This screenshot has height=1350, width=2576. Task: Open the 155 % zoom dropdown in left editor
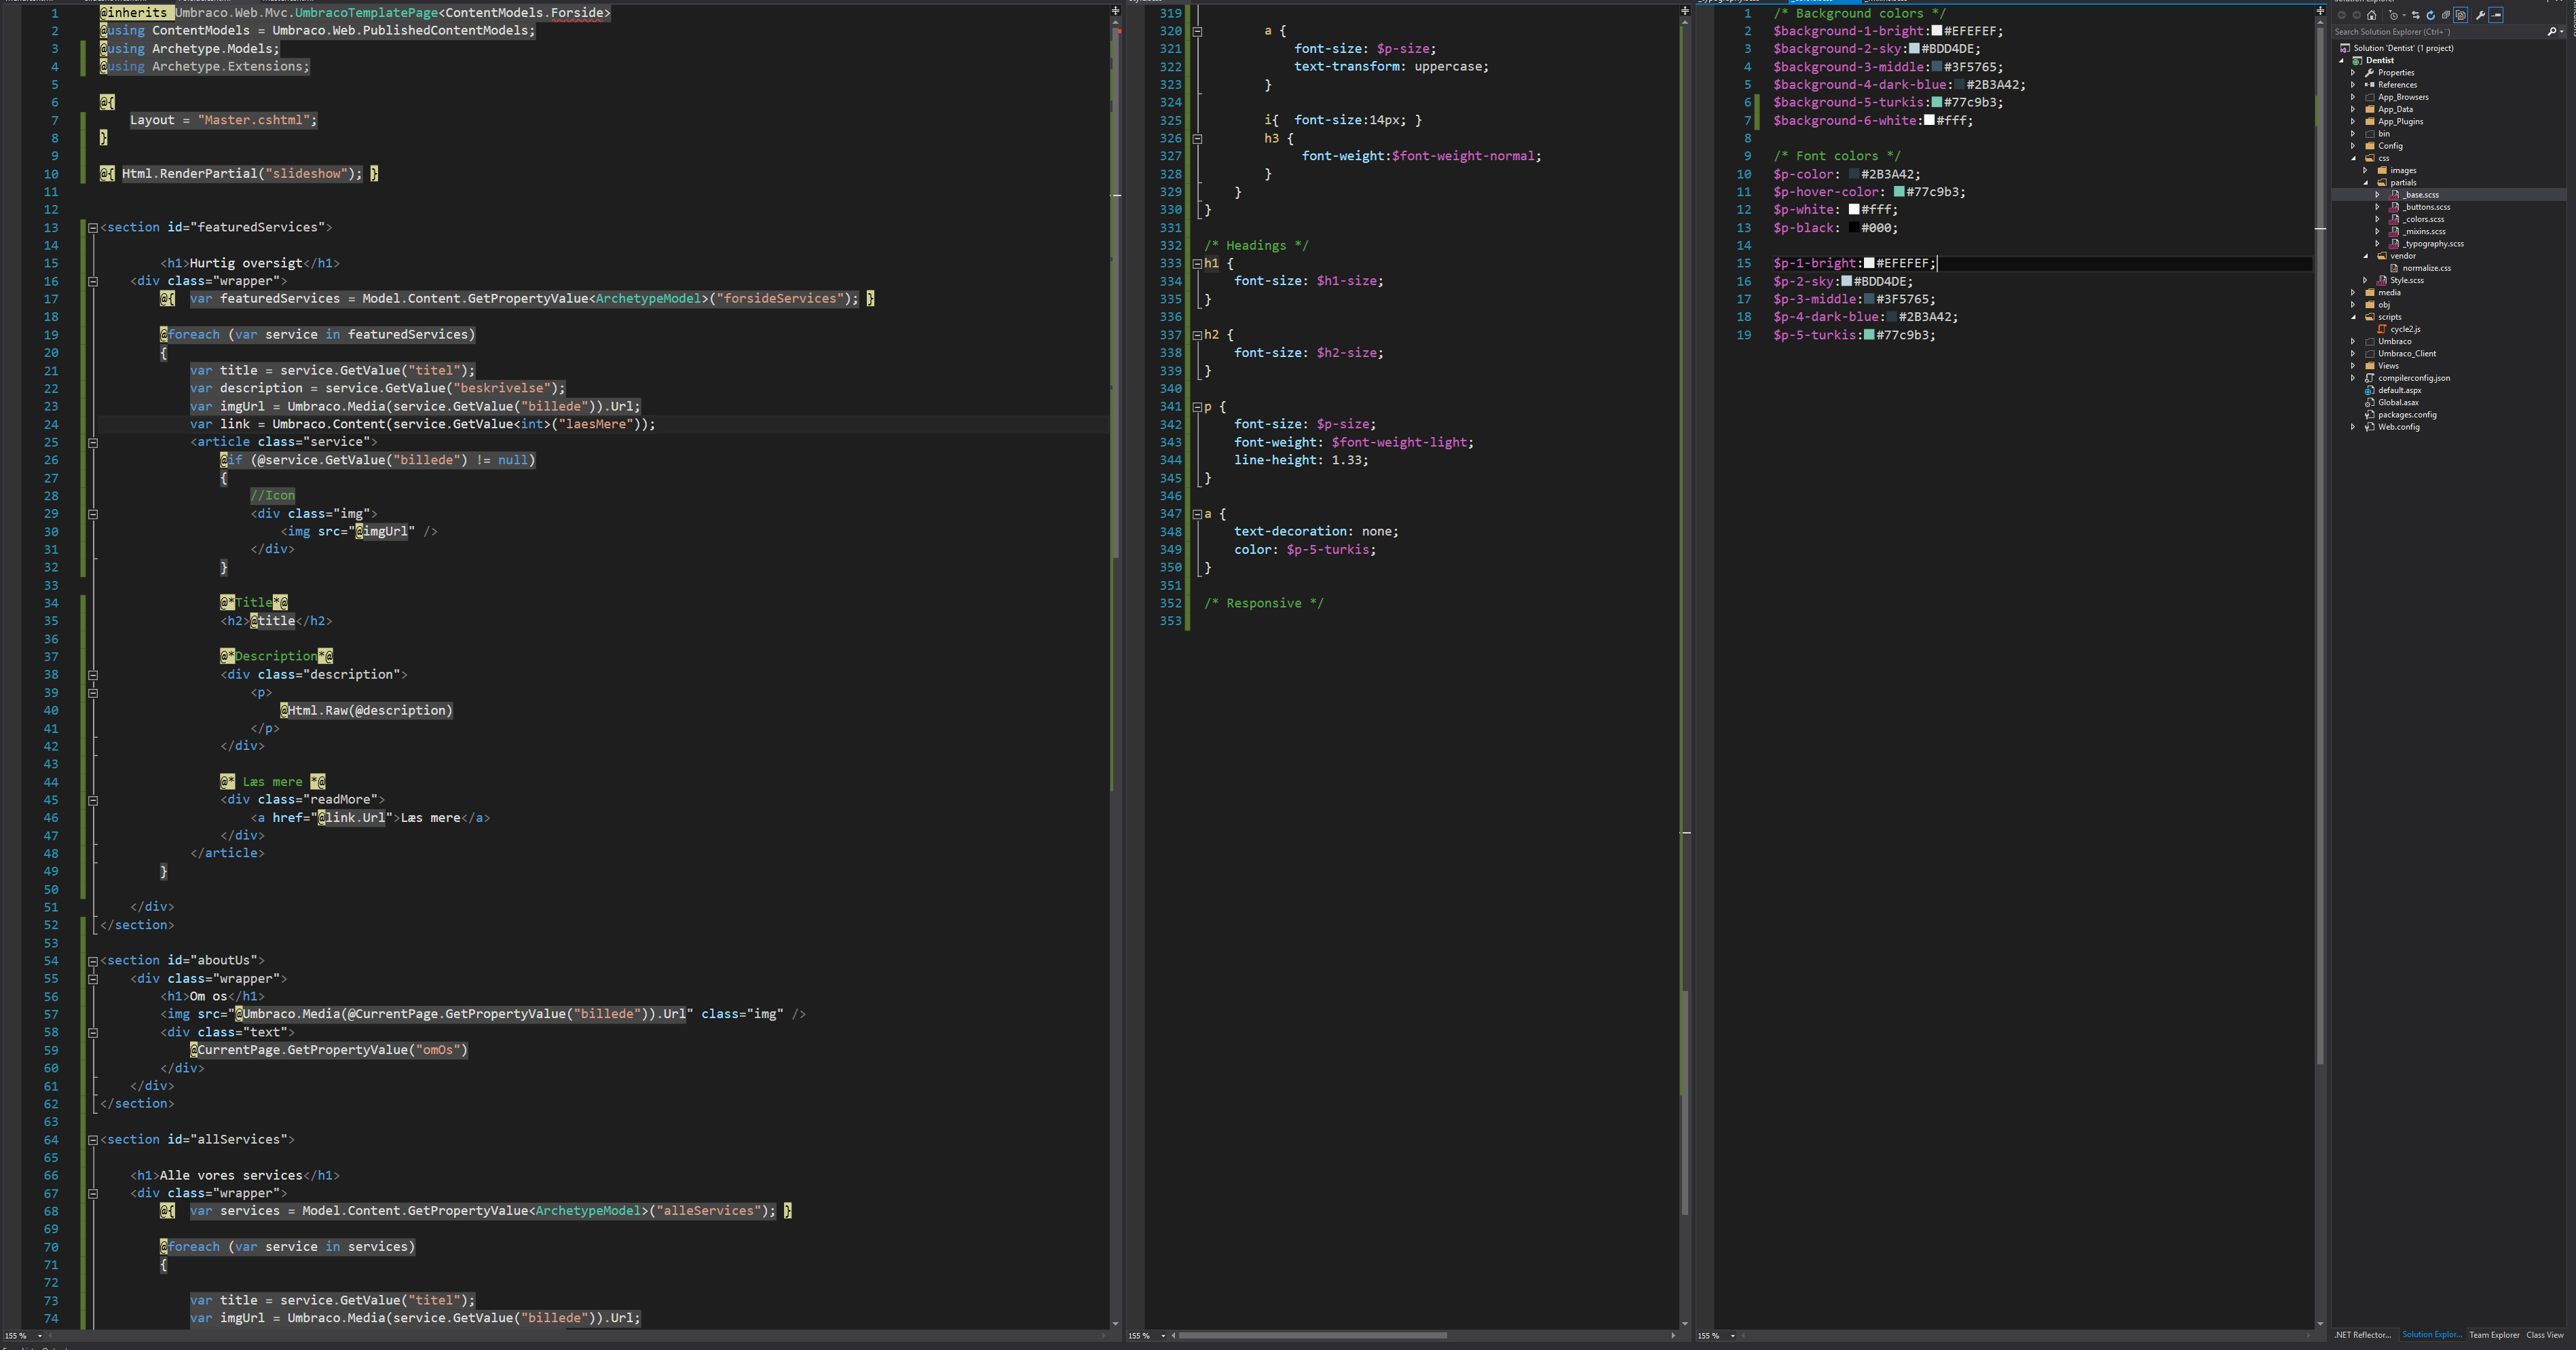point(40,1335)
